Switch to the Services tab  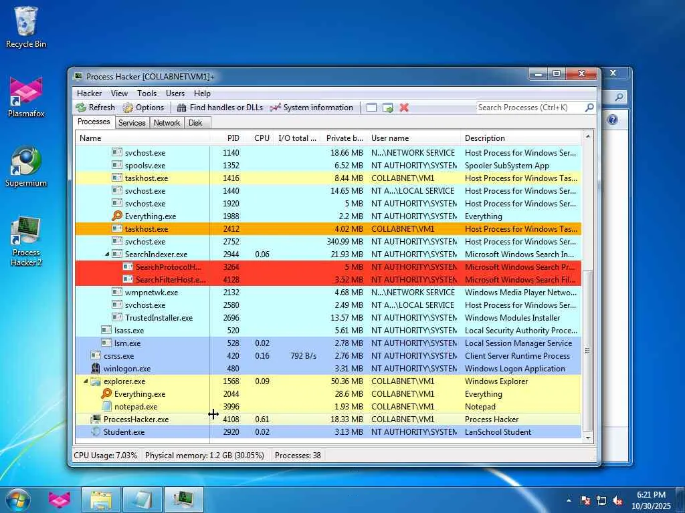[132, 123]
